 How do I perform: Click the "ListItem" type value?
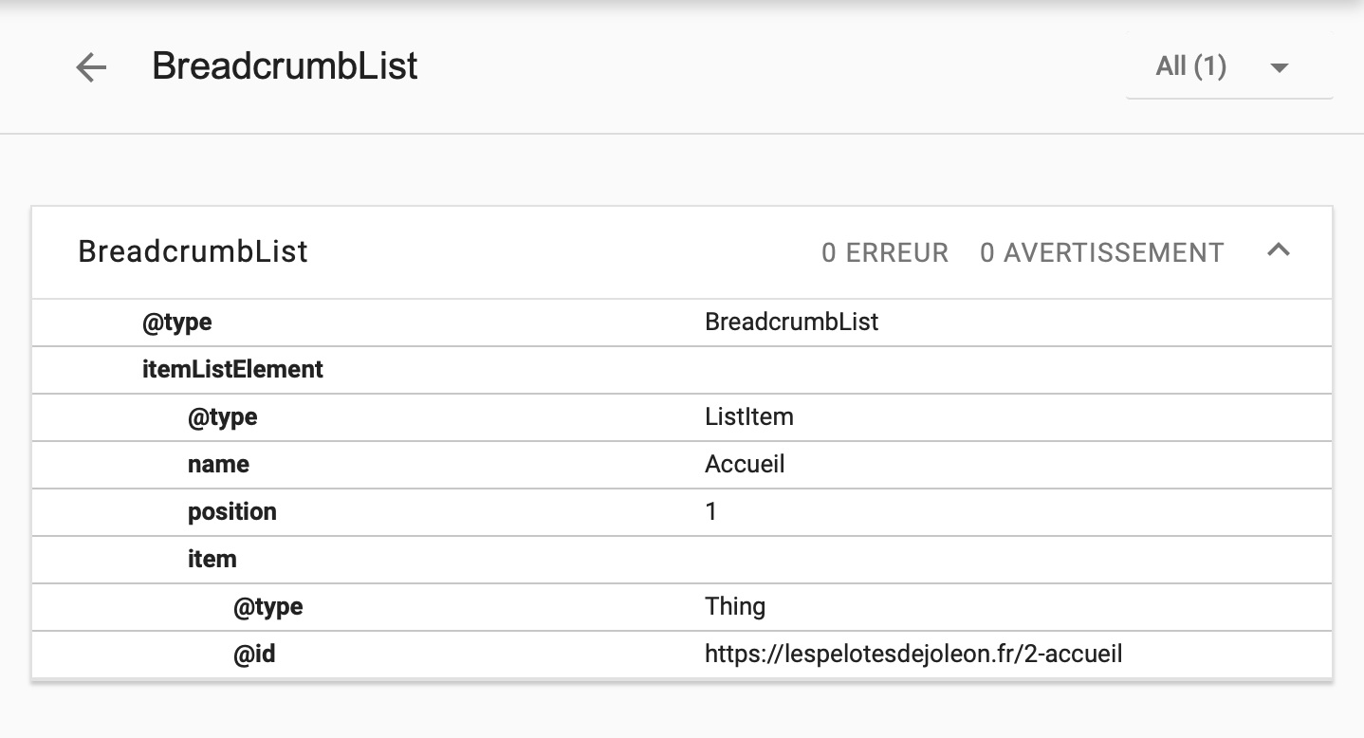[x=749, y=416]
